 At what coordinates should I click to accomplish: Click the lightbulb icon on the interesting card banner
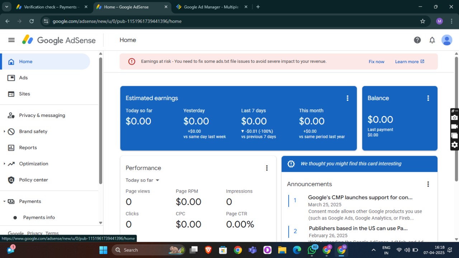[291, 164]
